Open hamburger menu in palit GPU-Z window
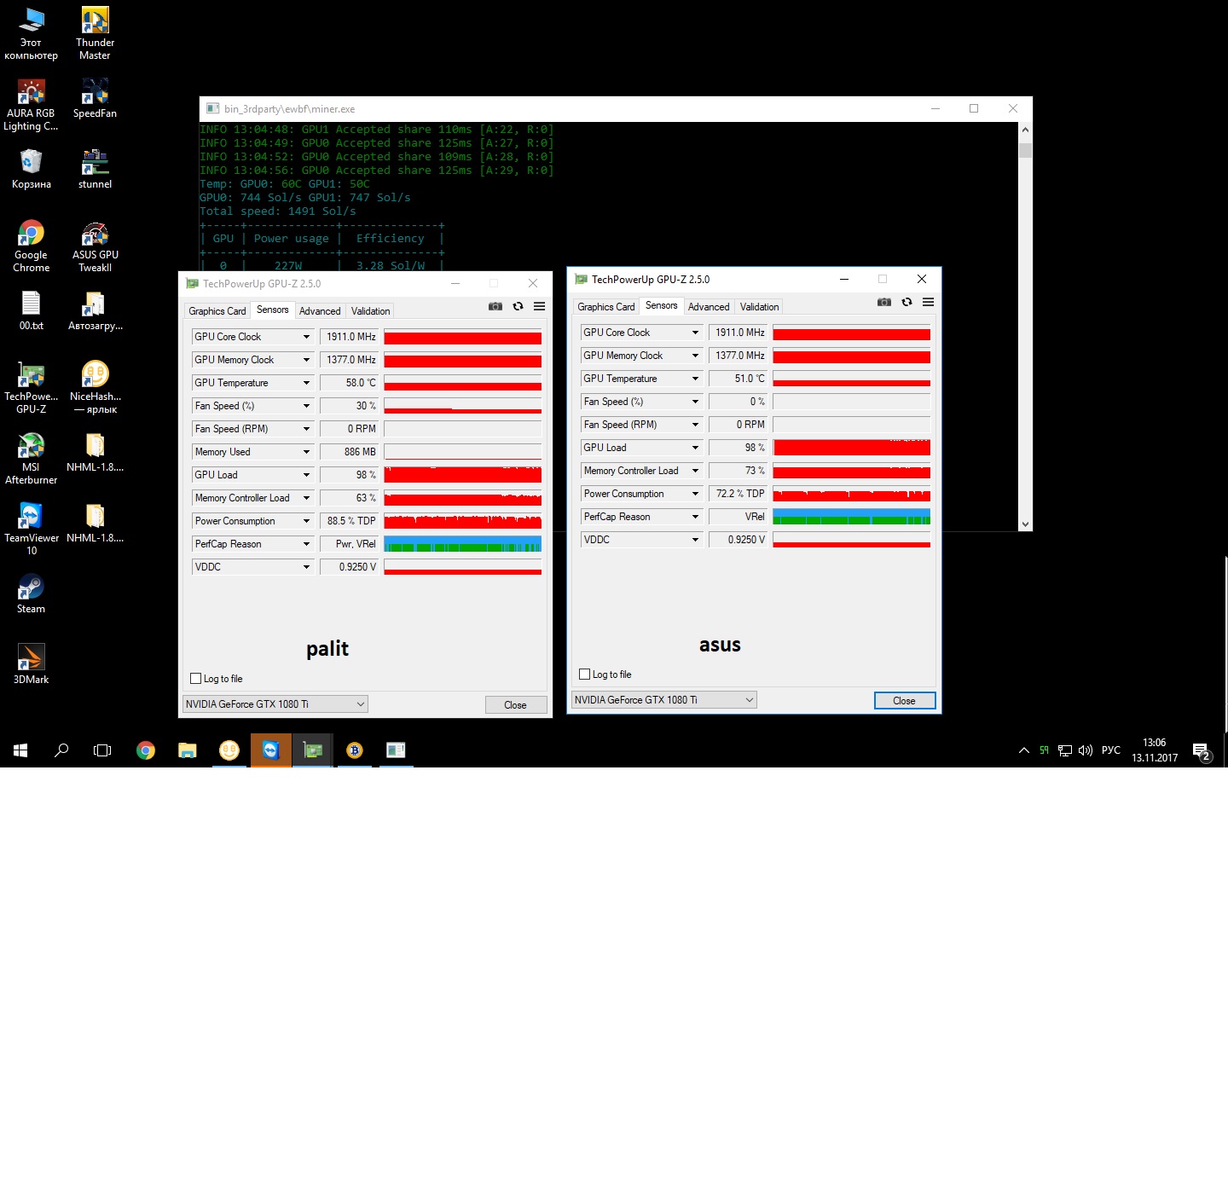The height and width of the screenshot is (1187, 1228). [540, 306]
